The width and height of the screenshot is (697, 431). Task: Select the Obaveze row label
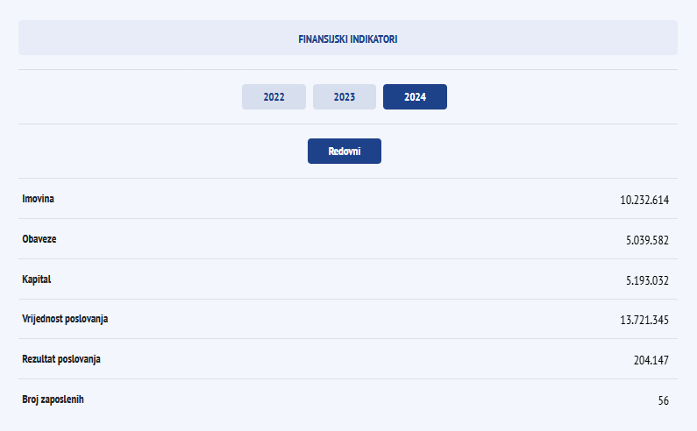coord(39,239)
